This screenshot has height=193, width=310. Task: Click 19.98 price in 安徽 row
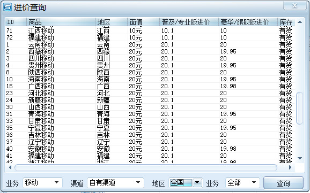tap(228, 149)
